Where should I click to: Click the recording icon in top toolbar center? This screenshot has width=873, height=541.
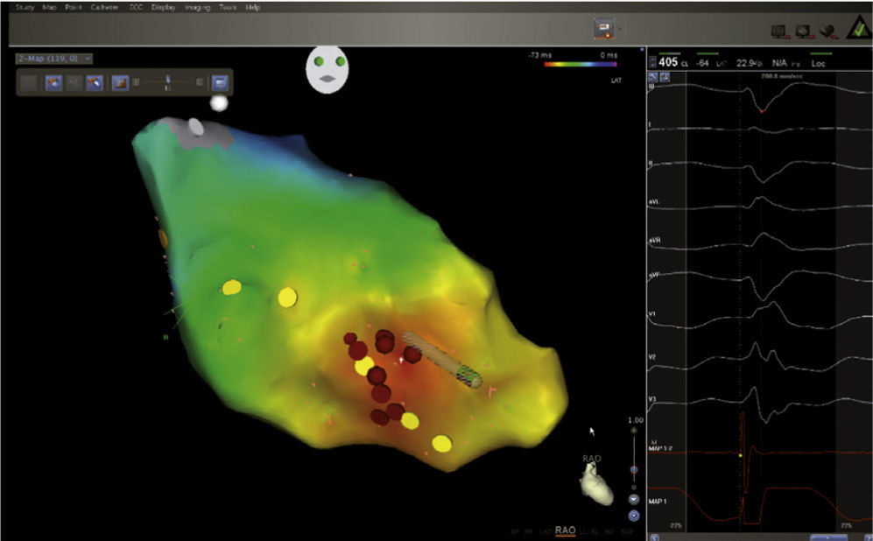pyautogui.click(x=604, y=29)
